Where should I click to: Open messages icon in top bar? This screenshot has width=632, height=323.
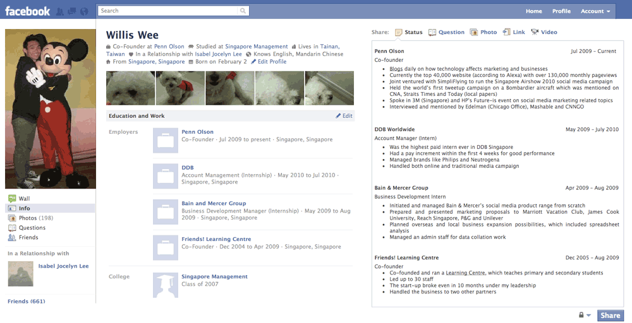72,11
